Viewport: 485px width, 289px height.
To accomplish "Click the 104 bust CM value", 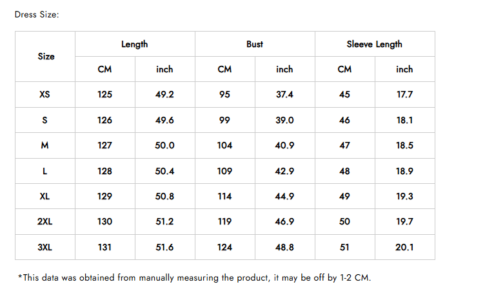I will click(x=224, y=146).
